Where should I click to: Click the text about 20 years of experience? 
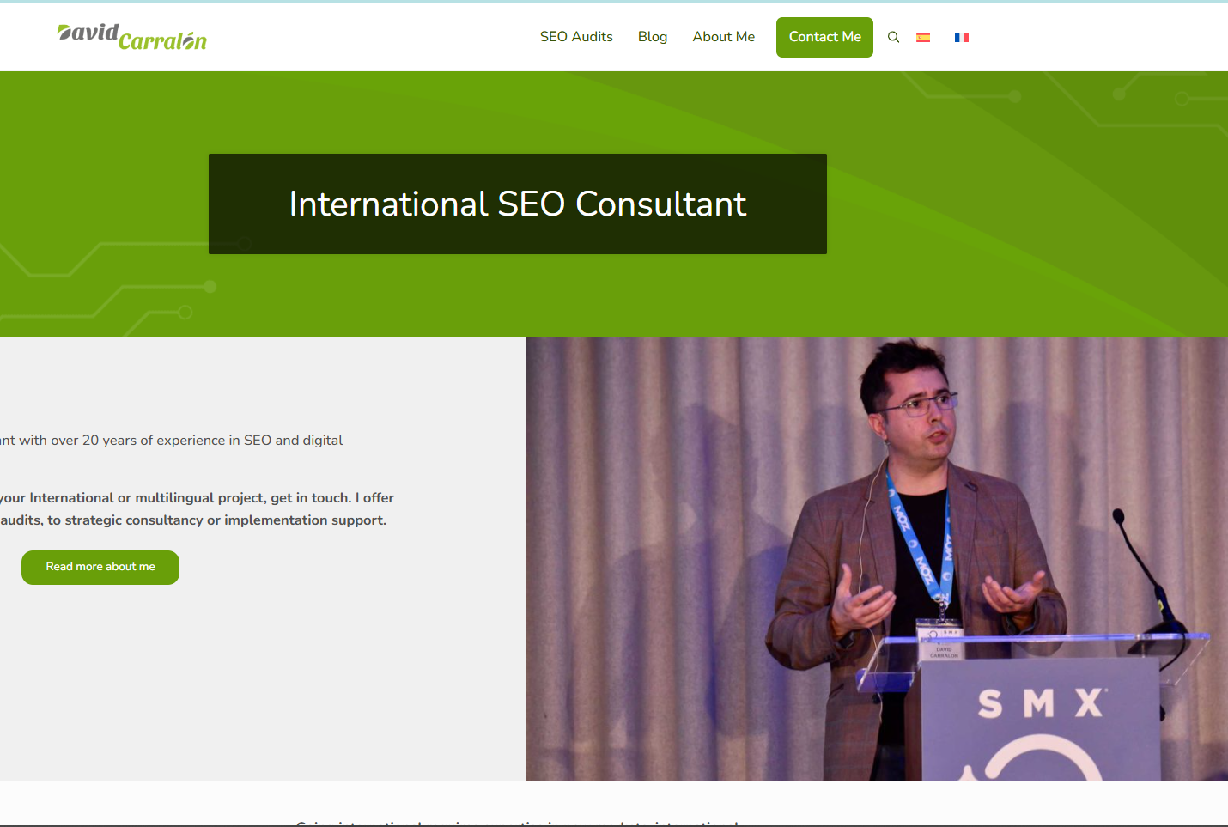click(172, 441)
